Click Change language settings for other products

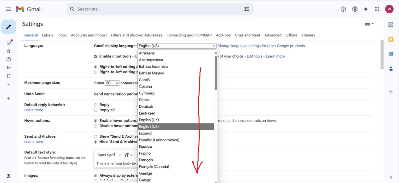point(261,46)
